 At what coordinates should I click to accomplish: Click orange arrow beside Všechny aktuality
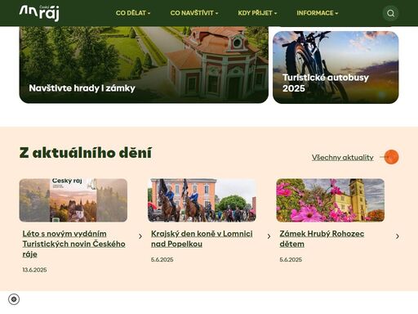tap(391, 157)
